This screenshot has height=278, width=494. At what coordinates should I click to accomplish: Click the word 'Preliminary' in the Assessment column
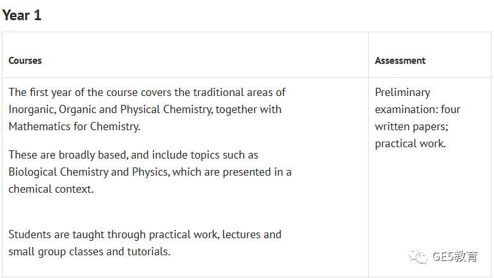(402, 92)
